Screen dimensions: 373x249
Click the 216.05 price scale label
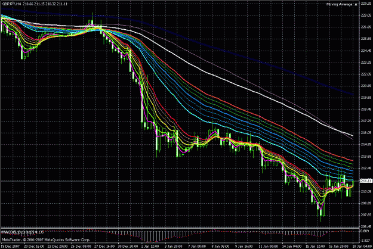point(366,133)
